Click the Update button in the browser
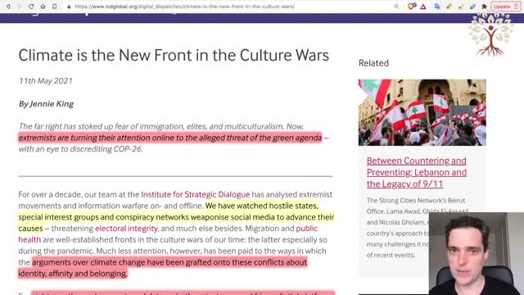This screenshot has width=524, height=295. point(506,7)
